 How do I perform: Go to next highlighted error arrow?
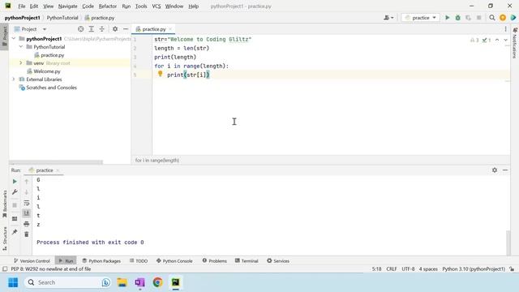[x=505, y=40]
